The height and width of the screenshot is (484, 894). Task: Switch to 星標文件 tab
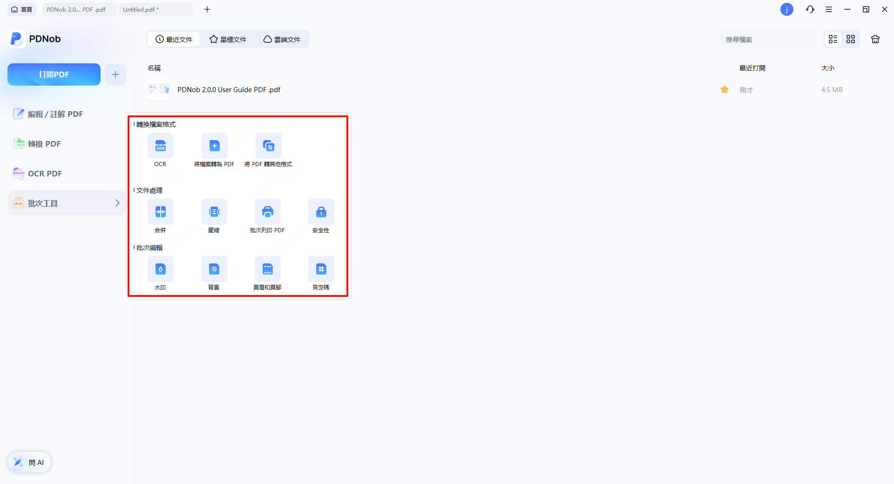(228, 40)
